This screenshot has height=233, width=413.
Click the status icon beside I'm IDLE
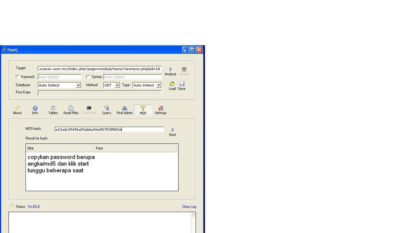point(11,206)
